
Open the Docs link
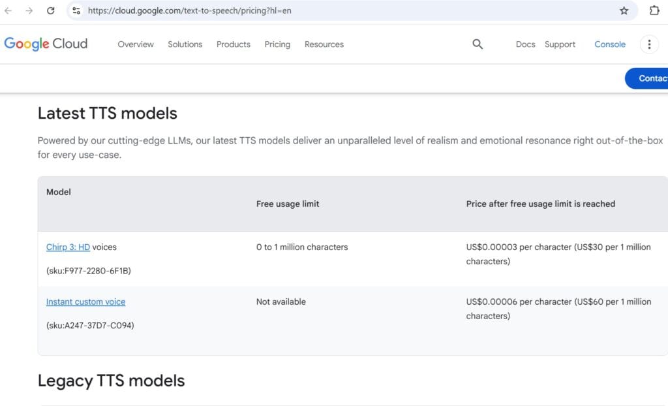(525, 44)
